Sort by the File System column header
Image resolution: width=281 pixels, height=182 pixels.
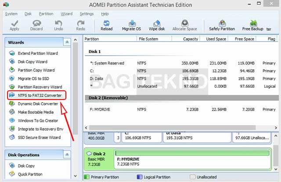(154, 39)
